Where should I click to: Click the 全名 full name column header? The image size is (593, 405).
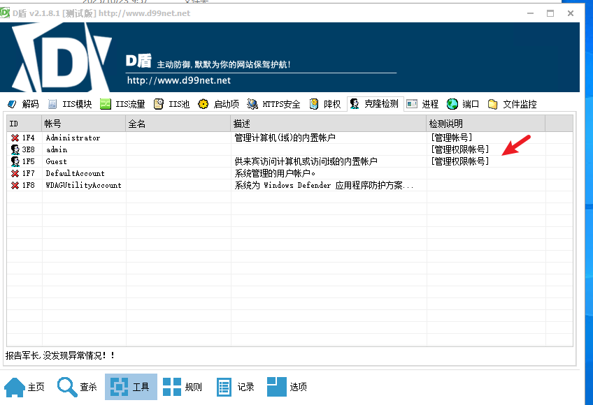[x=178, y=124]
